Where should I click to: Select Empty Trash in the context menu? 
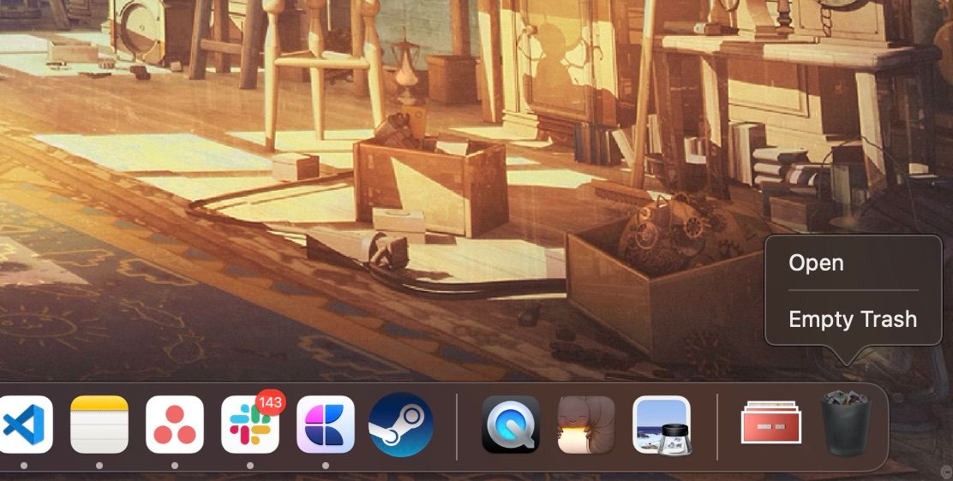pos(854,319)
